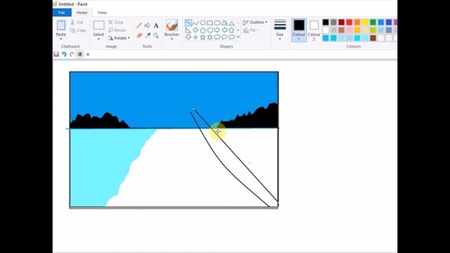Select the Eraser tool
The image size is (450, 253).
(139, 35)
